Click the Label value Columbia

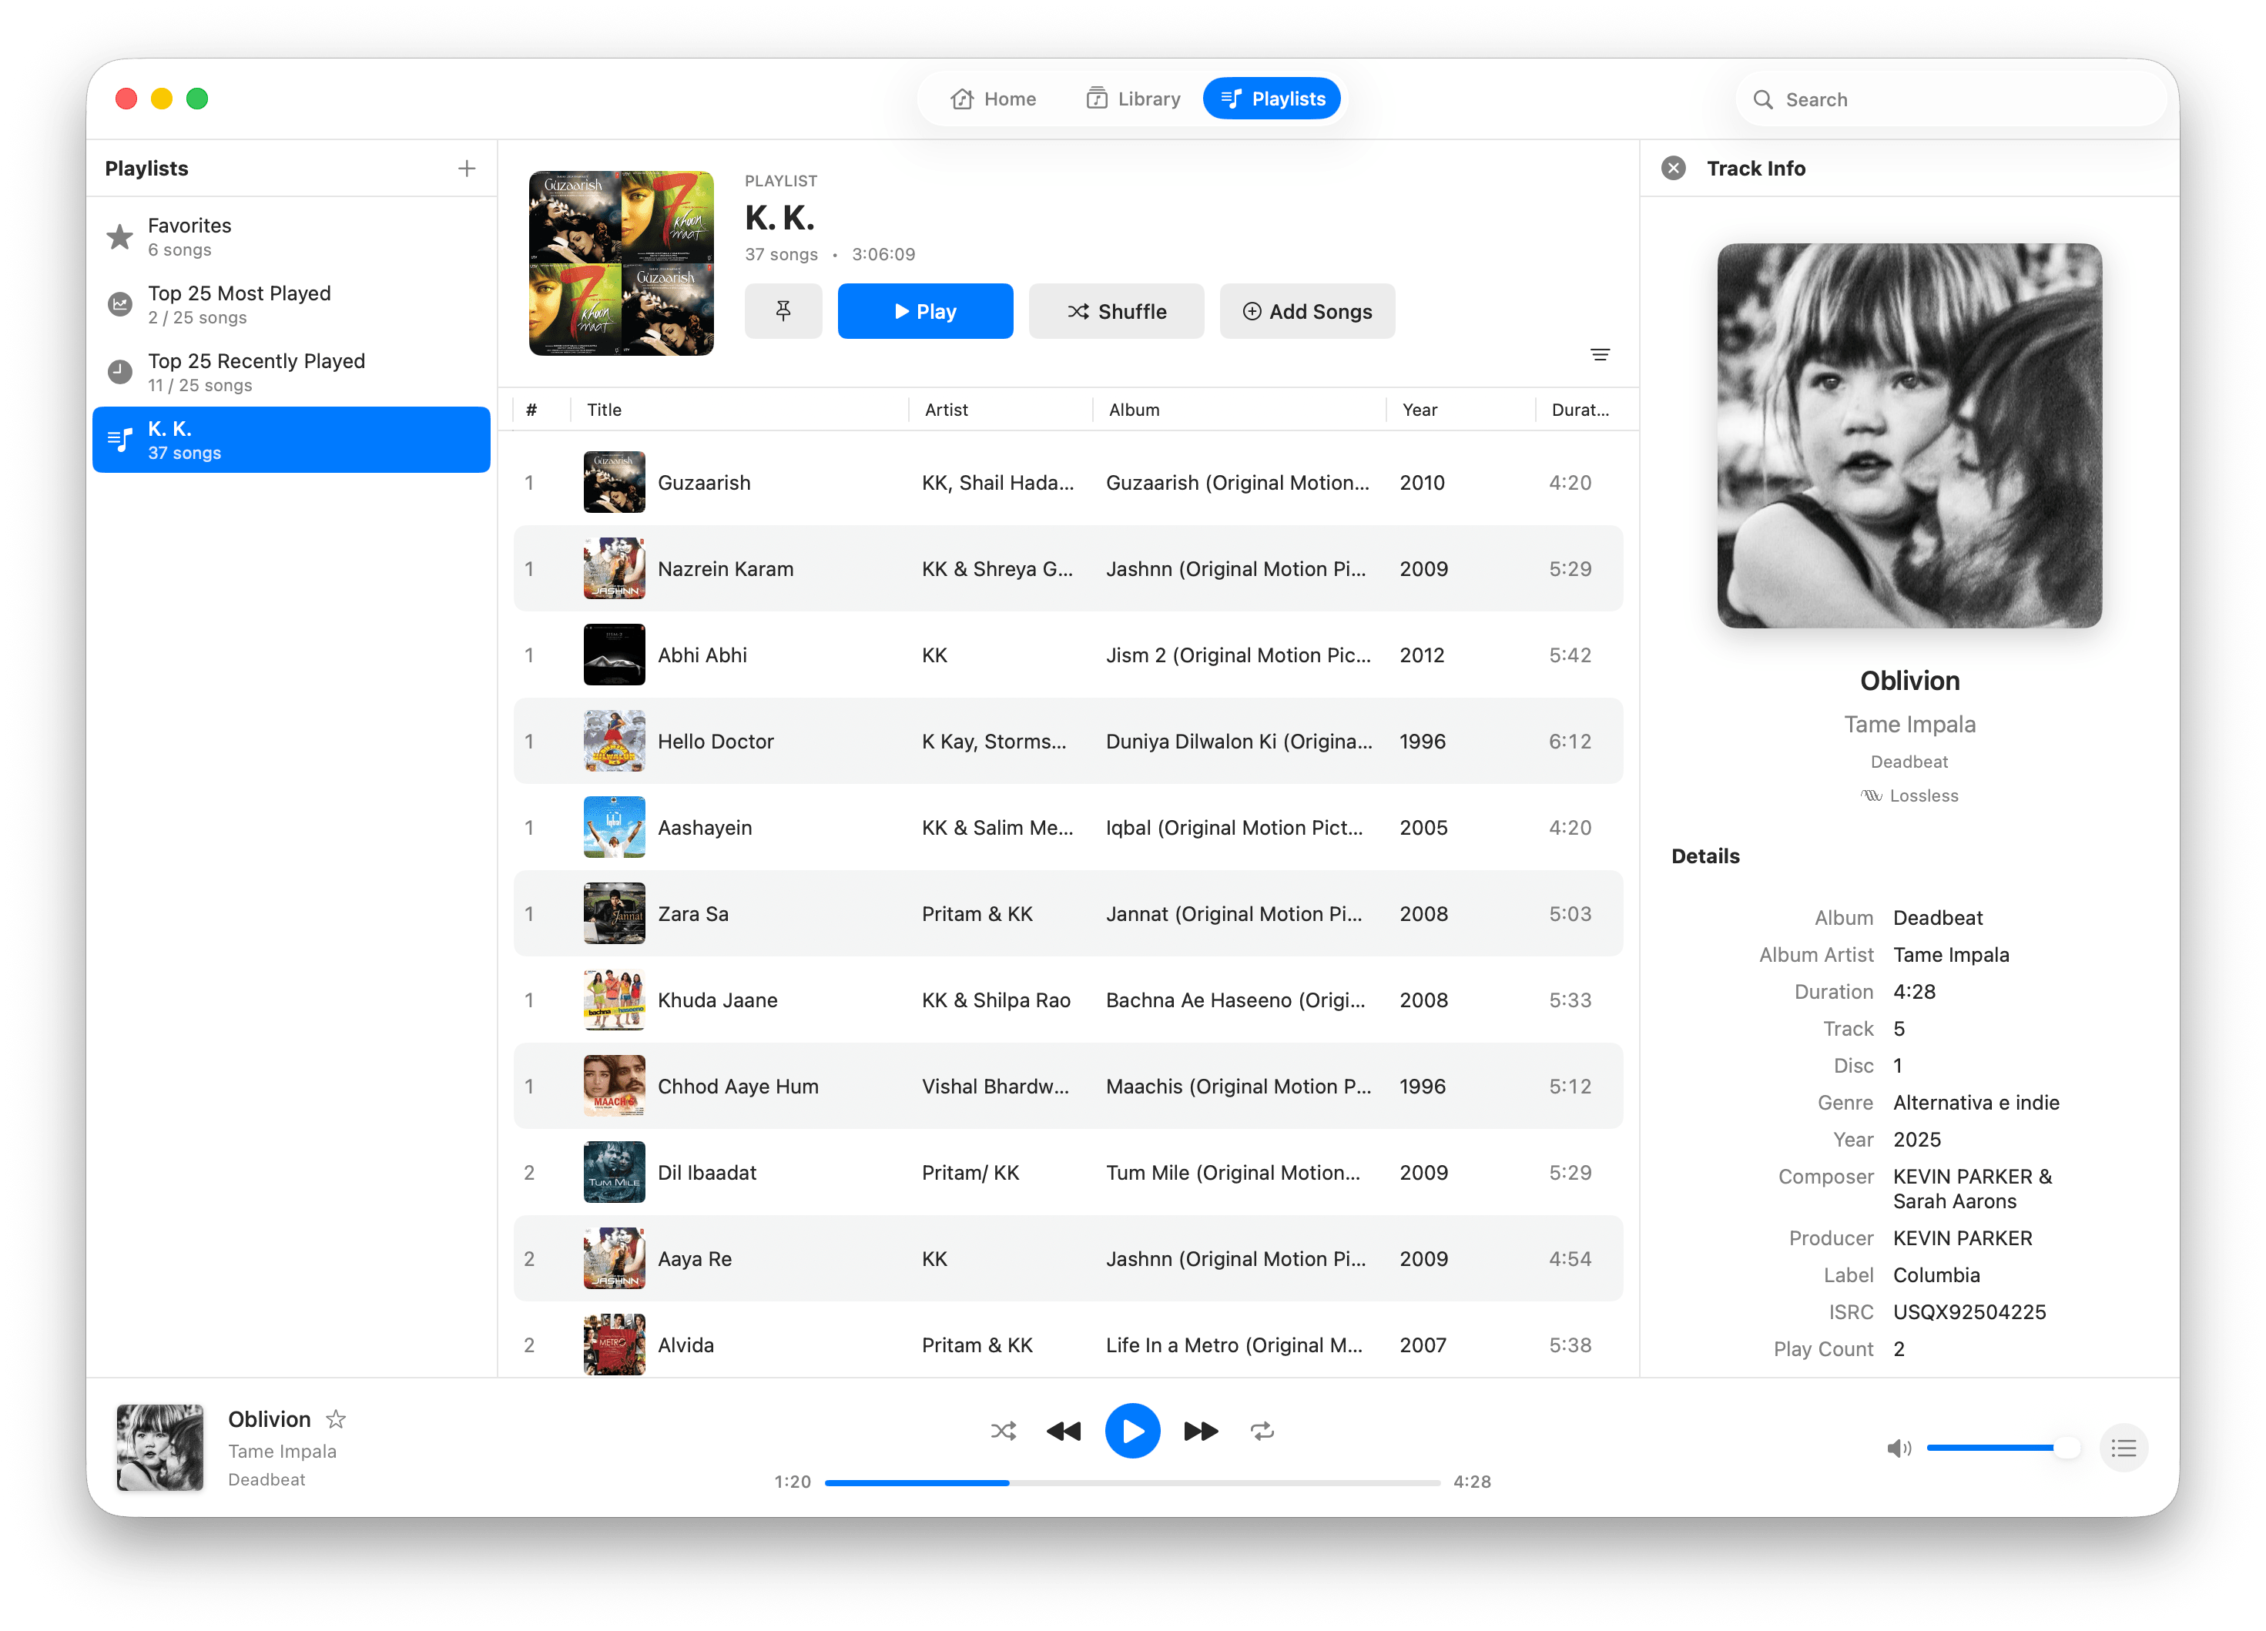tap(1936, 1275)
